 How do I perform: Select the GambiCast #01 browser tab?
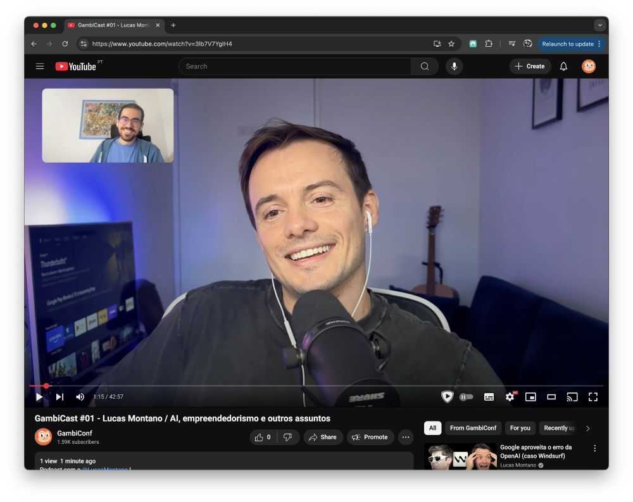[x=114, y=25]
